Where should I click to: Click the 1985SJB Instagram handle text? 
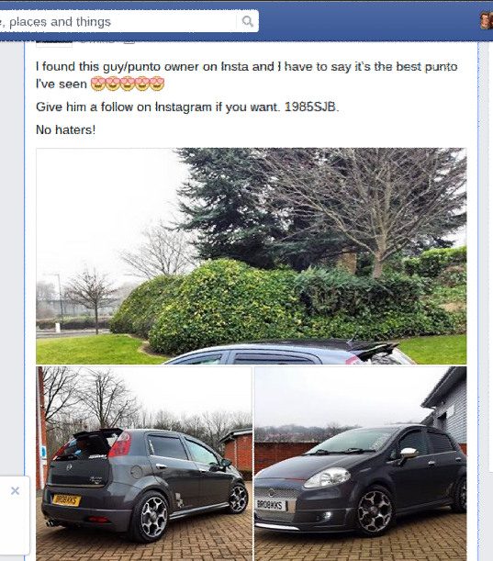[310, 107]
